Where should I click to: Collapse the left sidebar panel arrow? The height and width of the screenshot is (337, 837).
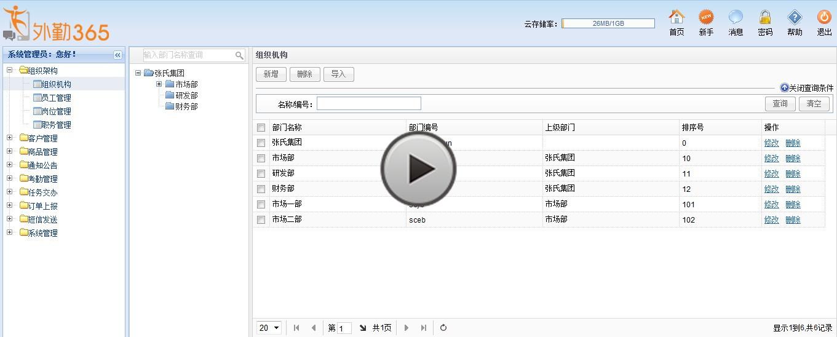point(117,55)
